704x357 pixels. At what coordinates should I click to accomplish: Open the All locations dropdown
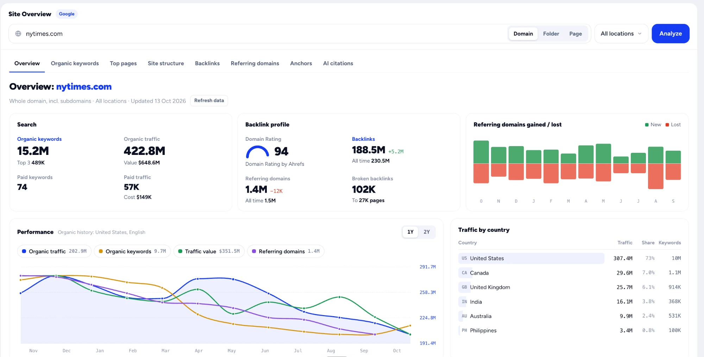pos(621,34)
